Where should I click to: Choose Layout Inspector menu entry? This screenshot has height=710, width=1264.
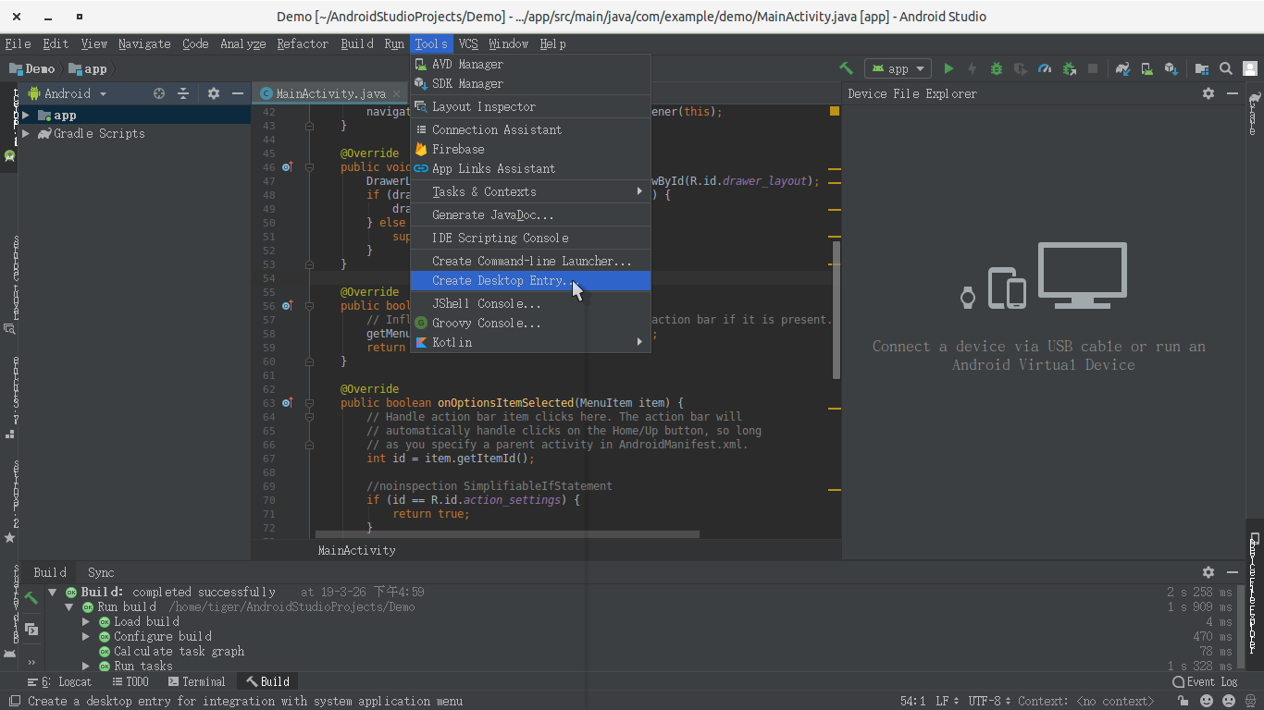(x=530, y=106)
